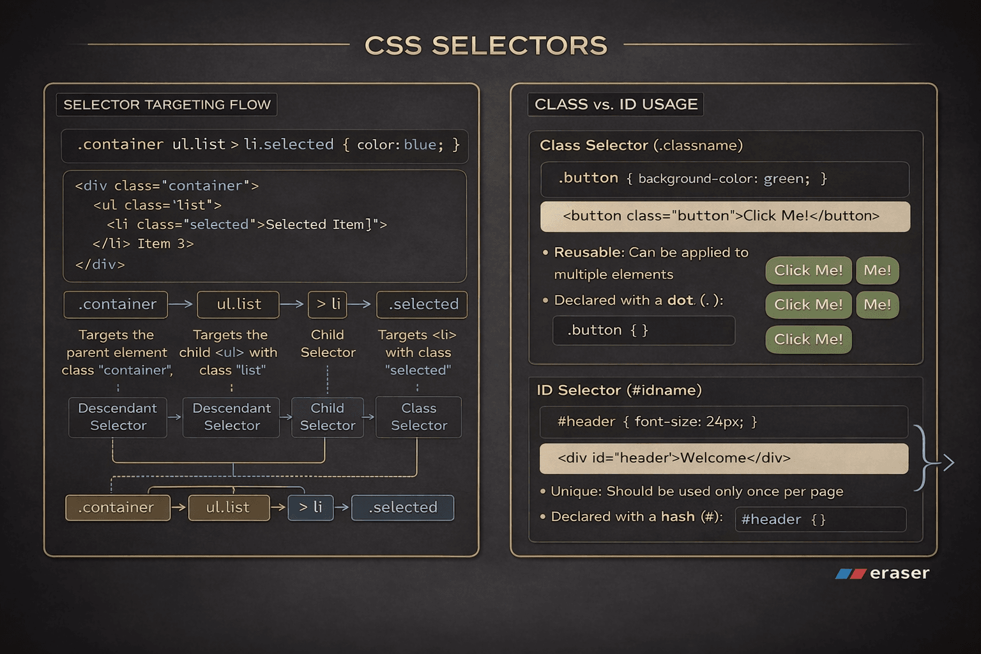Click the red and blue stripes in the eraser logo
The width and height of the screenshot is (981, 654).
pyautogui.click(x=851, y=573)
